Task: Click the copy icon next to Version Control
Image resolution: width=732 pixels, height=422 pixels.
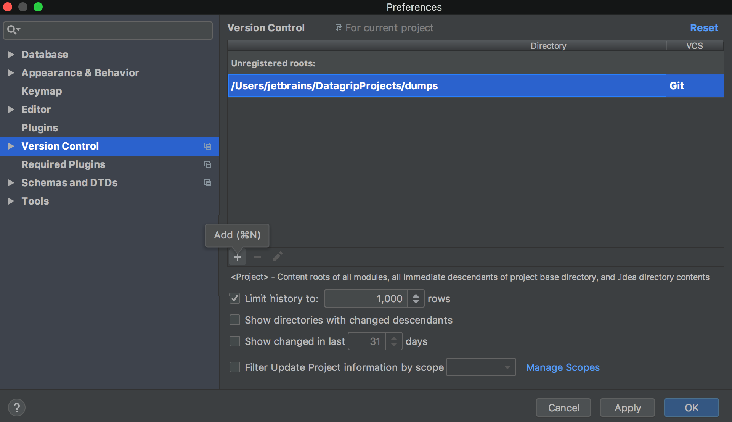Action: click(208, 146)
